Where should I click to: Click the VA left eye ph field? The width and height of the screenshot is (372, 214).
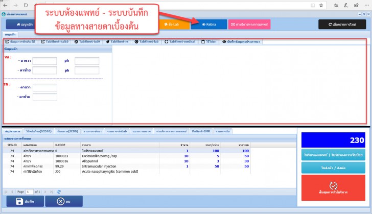tap(87, 70)
